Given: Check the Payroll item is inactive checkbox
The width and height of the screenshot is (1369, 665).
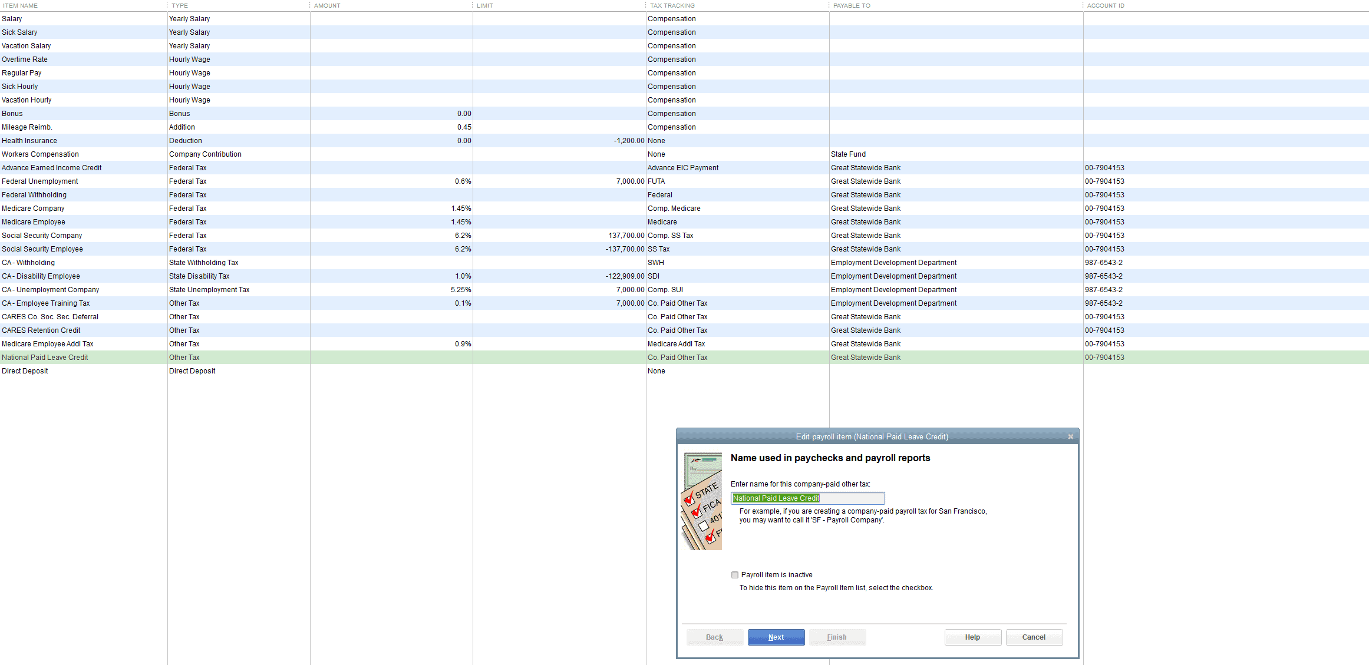Looking at the screenshot, I should pyautogui.click(x=734, y=574).
